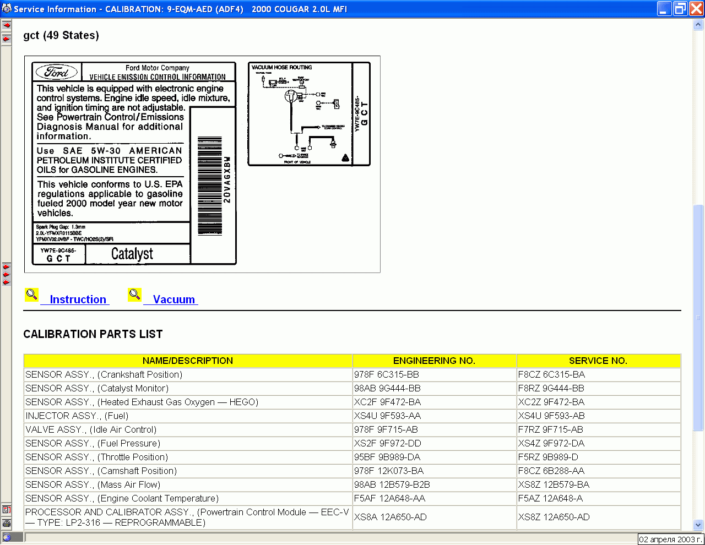This screenshot has height=545, width=705.
Task: Click the application icon in the title bar
Action: coord(7,9)
